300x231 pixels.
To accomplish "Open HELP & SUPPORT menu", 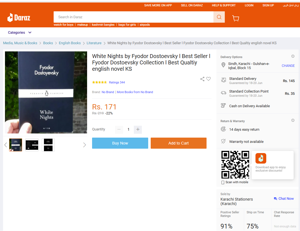I will point(224,5).
